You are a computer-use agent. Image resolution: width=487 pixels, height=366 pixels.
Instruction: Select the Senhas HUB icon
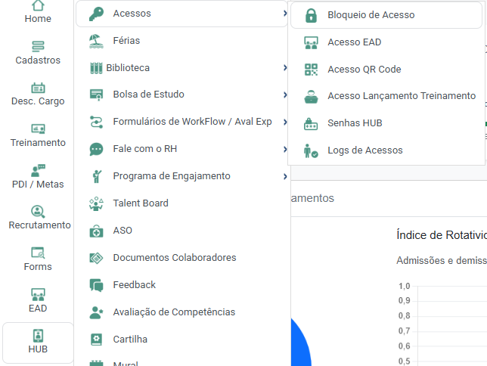click(311, 123)
